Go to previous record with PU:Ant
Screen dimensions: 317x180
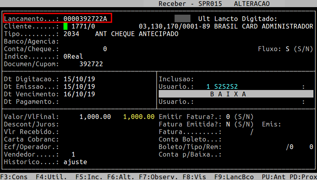[274, 176]
